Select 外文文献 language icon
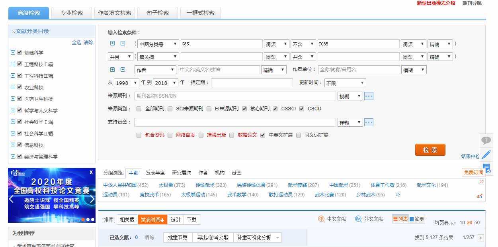 [x=358, y=219]
